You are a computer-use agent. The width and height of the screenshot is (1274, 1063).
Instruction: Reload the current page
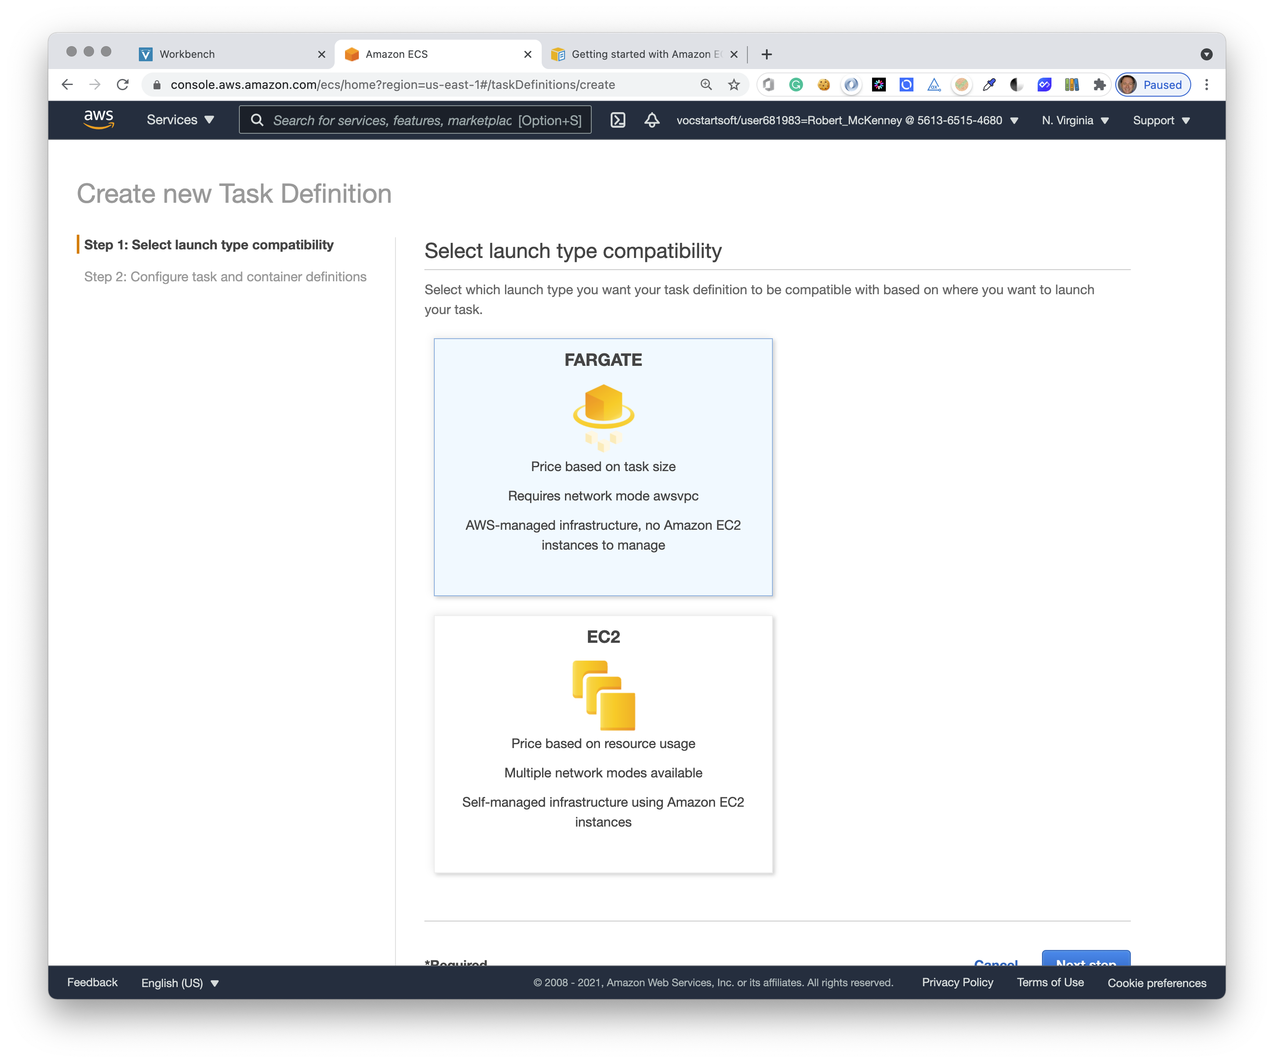(122, 84)
